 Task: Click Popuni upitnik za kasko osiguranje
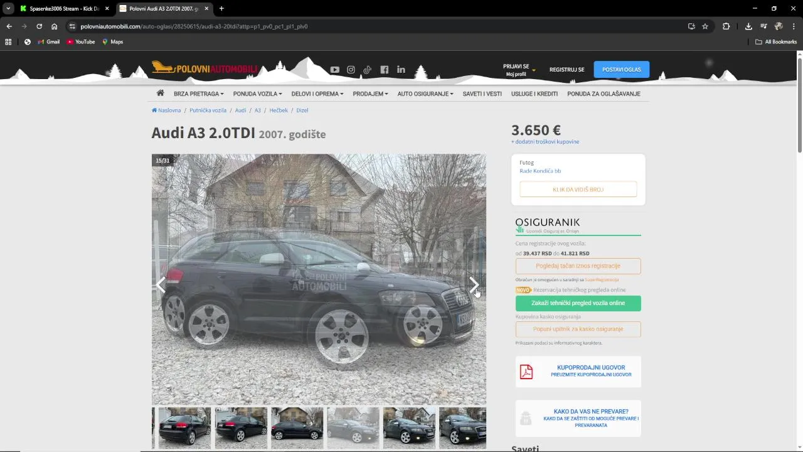coord(578,329)
